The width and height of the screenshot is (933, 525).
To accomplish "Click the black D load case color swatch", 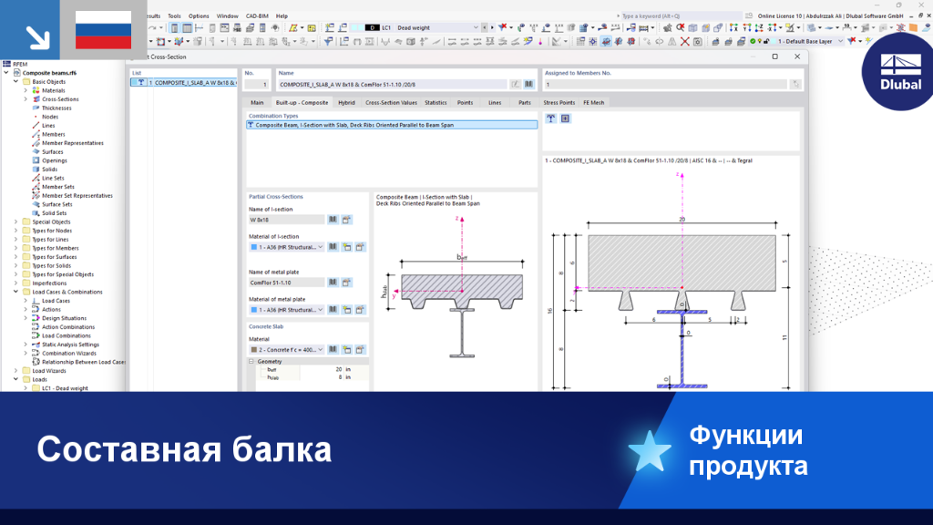I will coord(372,27).
